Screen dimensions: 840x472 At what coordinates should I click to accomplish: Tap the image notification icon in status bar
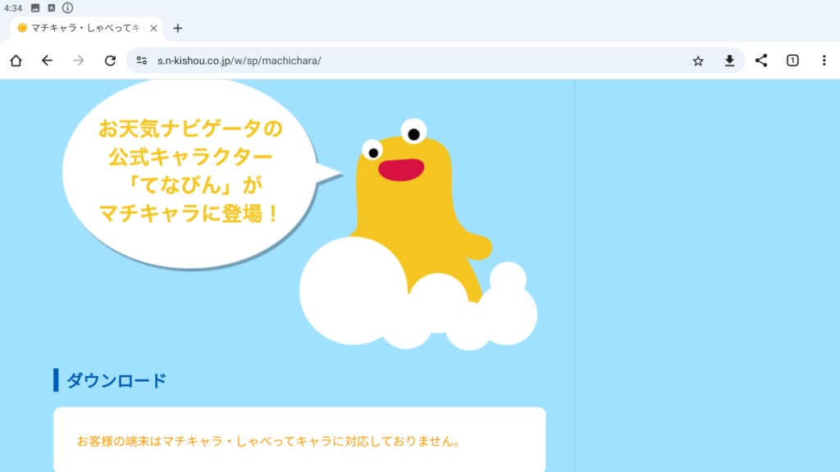coord(35,7)
